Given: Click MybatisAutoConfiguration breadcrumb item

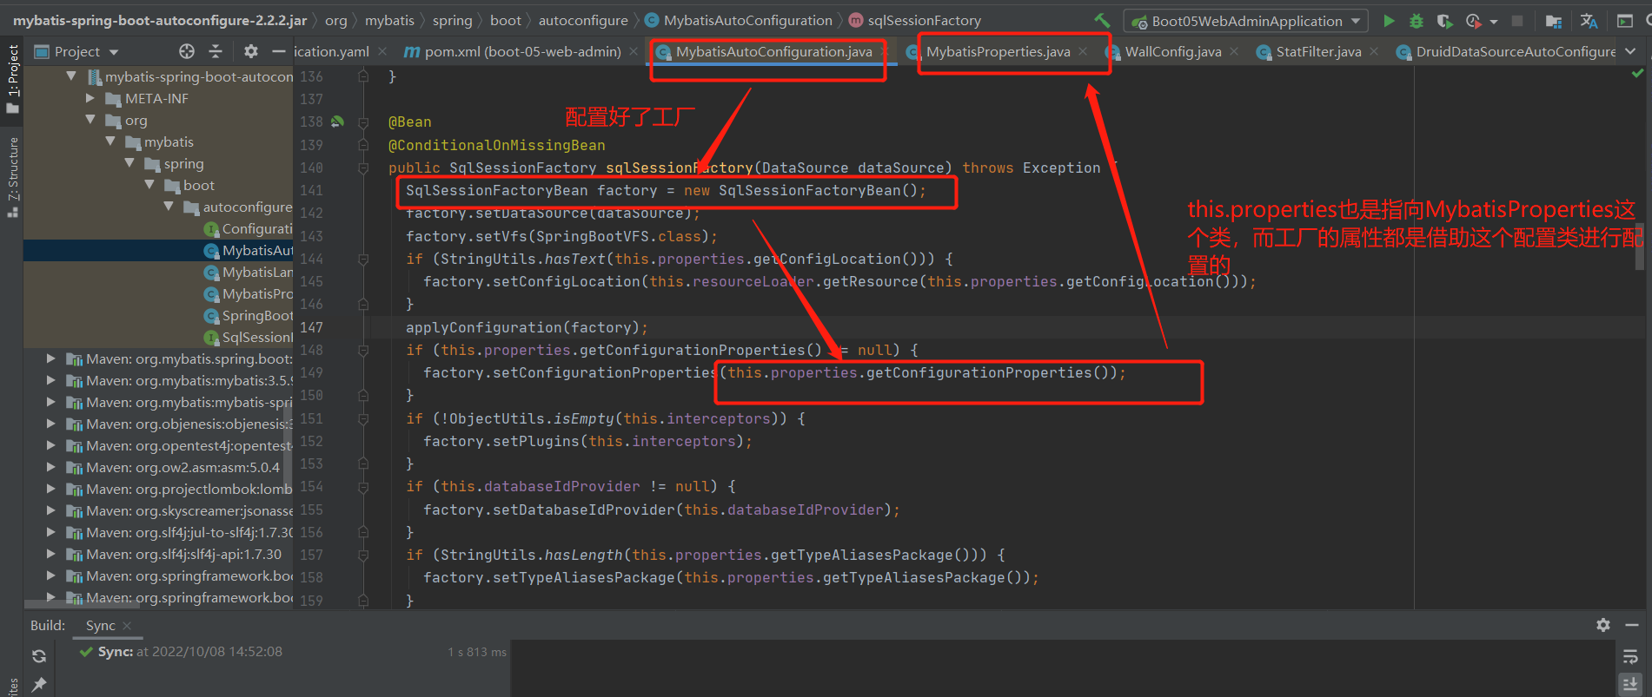Looking at the screenshot, I should tap(738, 20).
